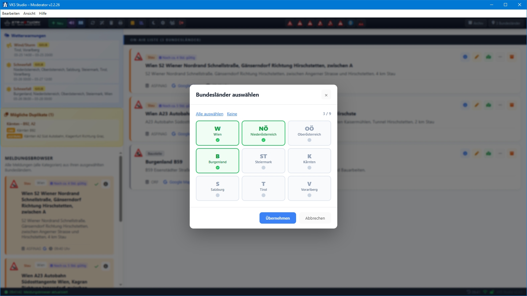Click the Meldungsbrowser vertical scrollbar
Image resolution: width=527 pixels, height=296 pixels.
click(121, 189)
